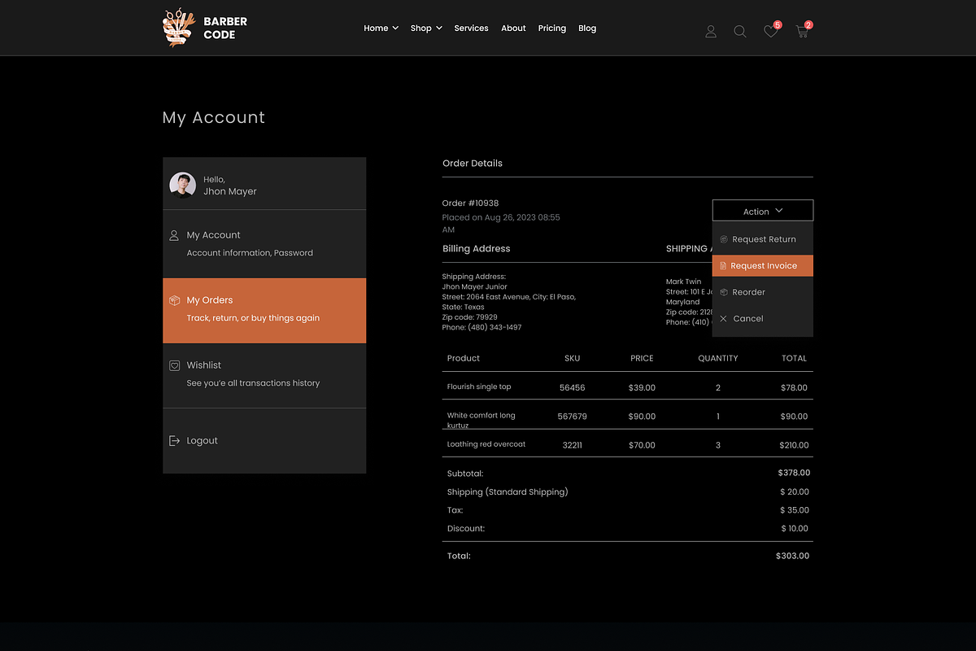This screenshot has height=651, width=976.
Task: Click the Cancel X icon
Action: click(723, 318)
